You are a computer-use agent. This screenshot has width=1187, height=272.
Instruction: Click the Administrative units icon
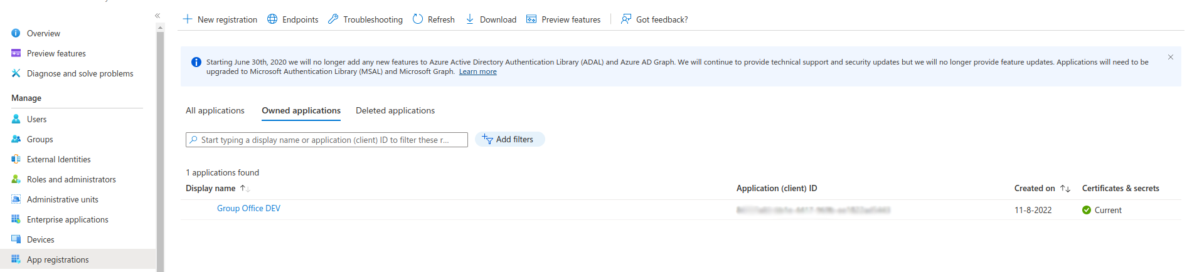pyautogui.click(x=16, y=199)
